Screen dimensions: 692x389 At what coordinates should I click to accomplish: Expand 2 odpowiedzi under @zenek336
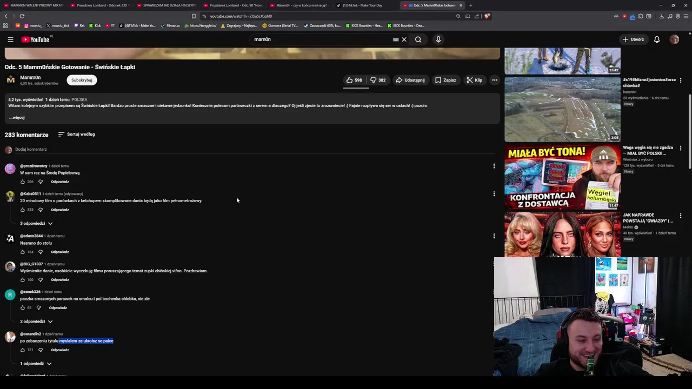coord(37,322)
